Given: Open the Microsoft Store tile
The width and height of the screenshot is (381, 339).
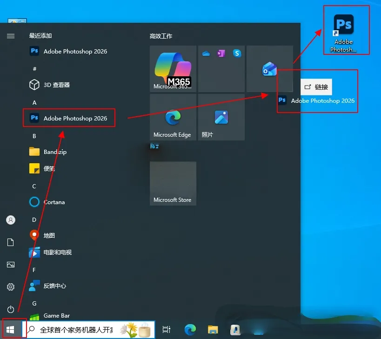Looking at the screenshot, I should point(173,183).
